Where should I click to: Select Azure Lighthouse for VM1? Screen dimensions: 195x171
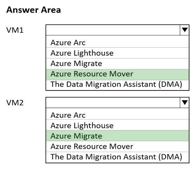117,53
